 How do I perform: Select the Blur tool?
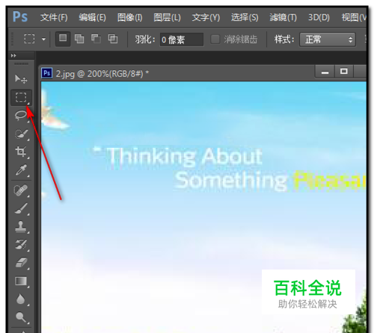point(21,299)
